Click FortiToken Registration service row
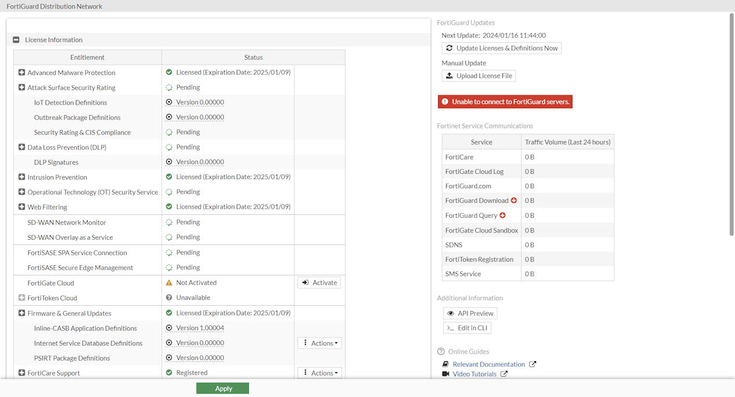This screenshot has width=735, height=397. (528, 259)
